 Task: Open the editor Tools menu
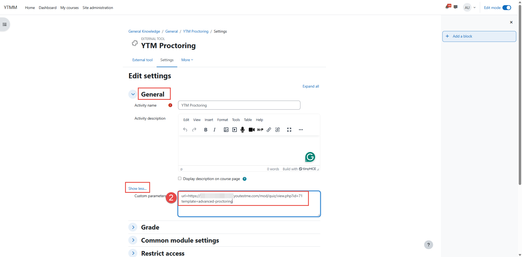[x=236, y=120]
